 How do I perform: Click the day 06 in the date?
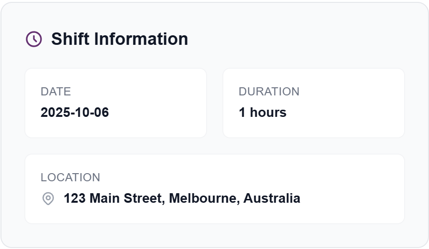(x=102, y=113)
